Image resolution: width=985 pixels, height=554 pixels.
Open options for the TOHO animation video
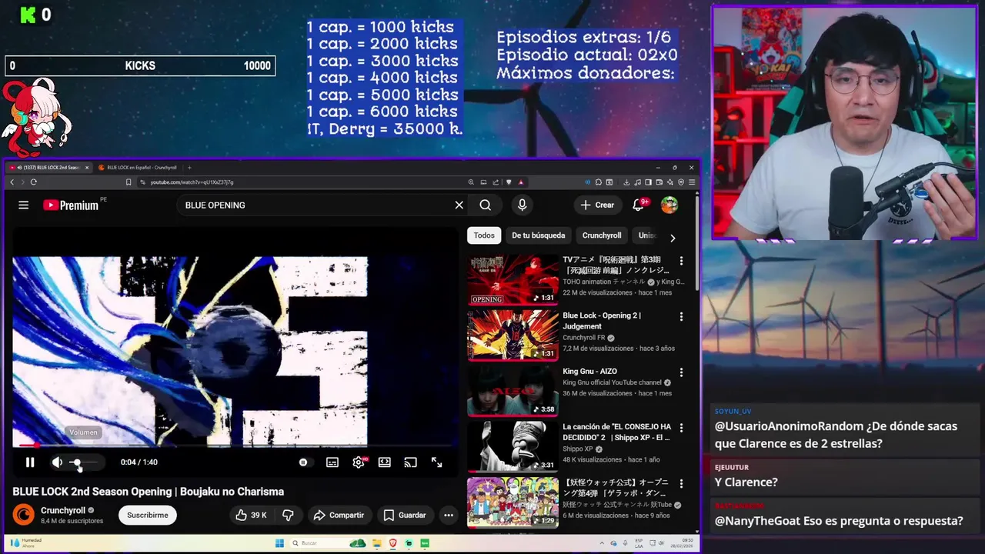(x=681, y=261)
